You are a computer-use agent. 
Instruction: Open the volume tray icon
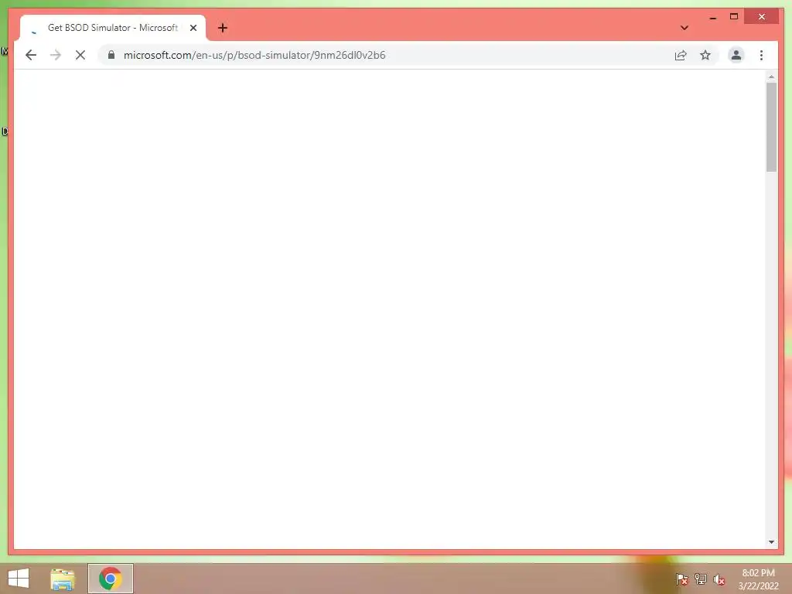(x=719, y=579)
